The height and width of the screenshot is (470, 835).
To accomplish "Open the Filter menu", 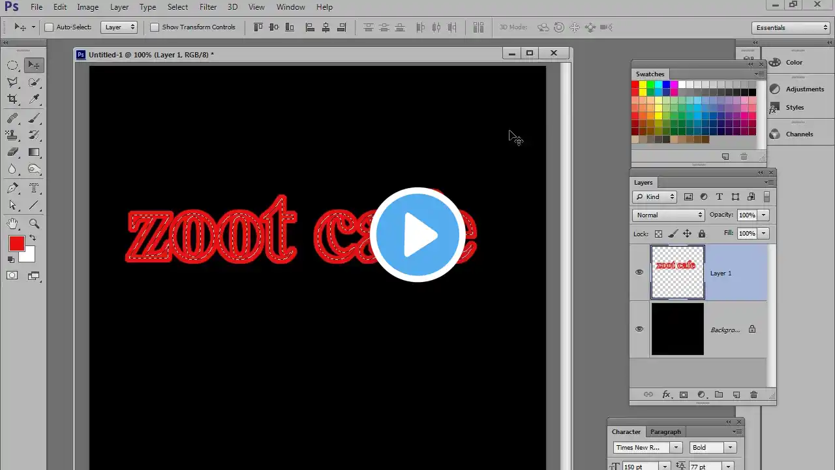I will click(x=208, y=7).
